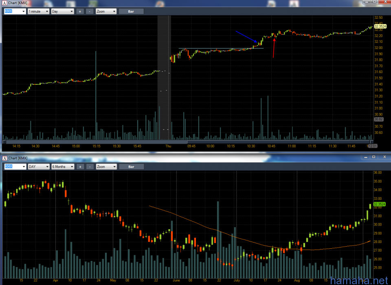
Task: Click the green 32.3524 price label in daily chart
Action: [380, 204]
